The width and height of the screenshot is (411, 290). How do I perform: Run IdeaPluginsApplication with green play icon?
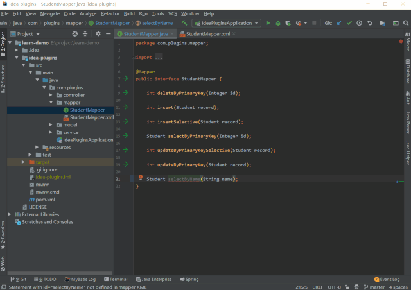(268, 23)
